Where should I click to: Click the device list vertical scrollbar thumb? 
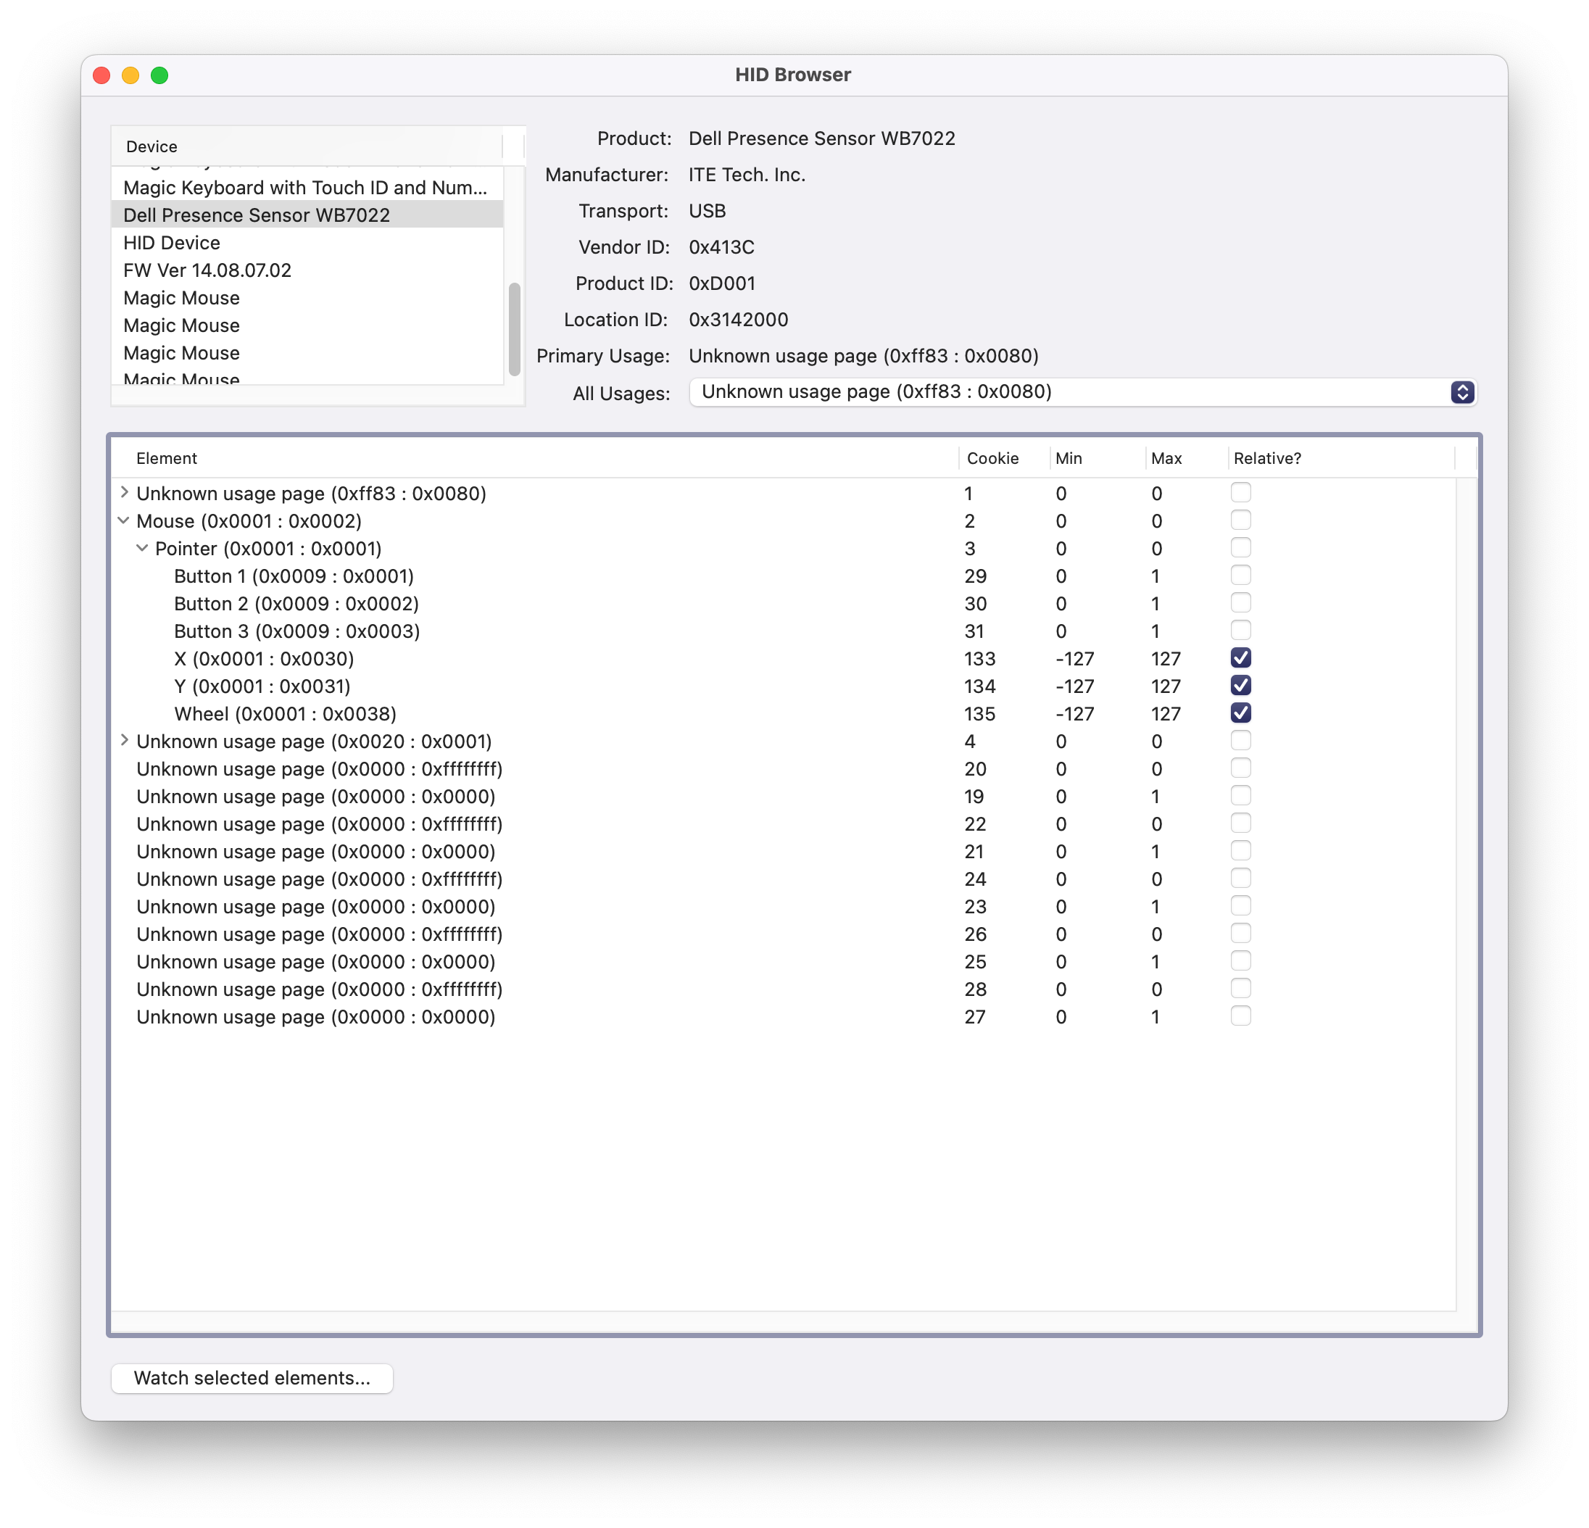point(514,329)
